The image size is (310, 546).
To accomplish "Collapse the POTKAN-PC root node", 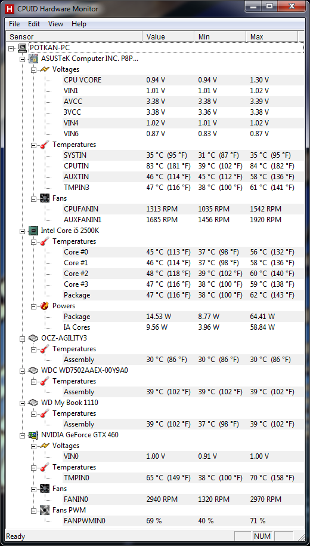I will point(11,48).
